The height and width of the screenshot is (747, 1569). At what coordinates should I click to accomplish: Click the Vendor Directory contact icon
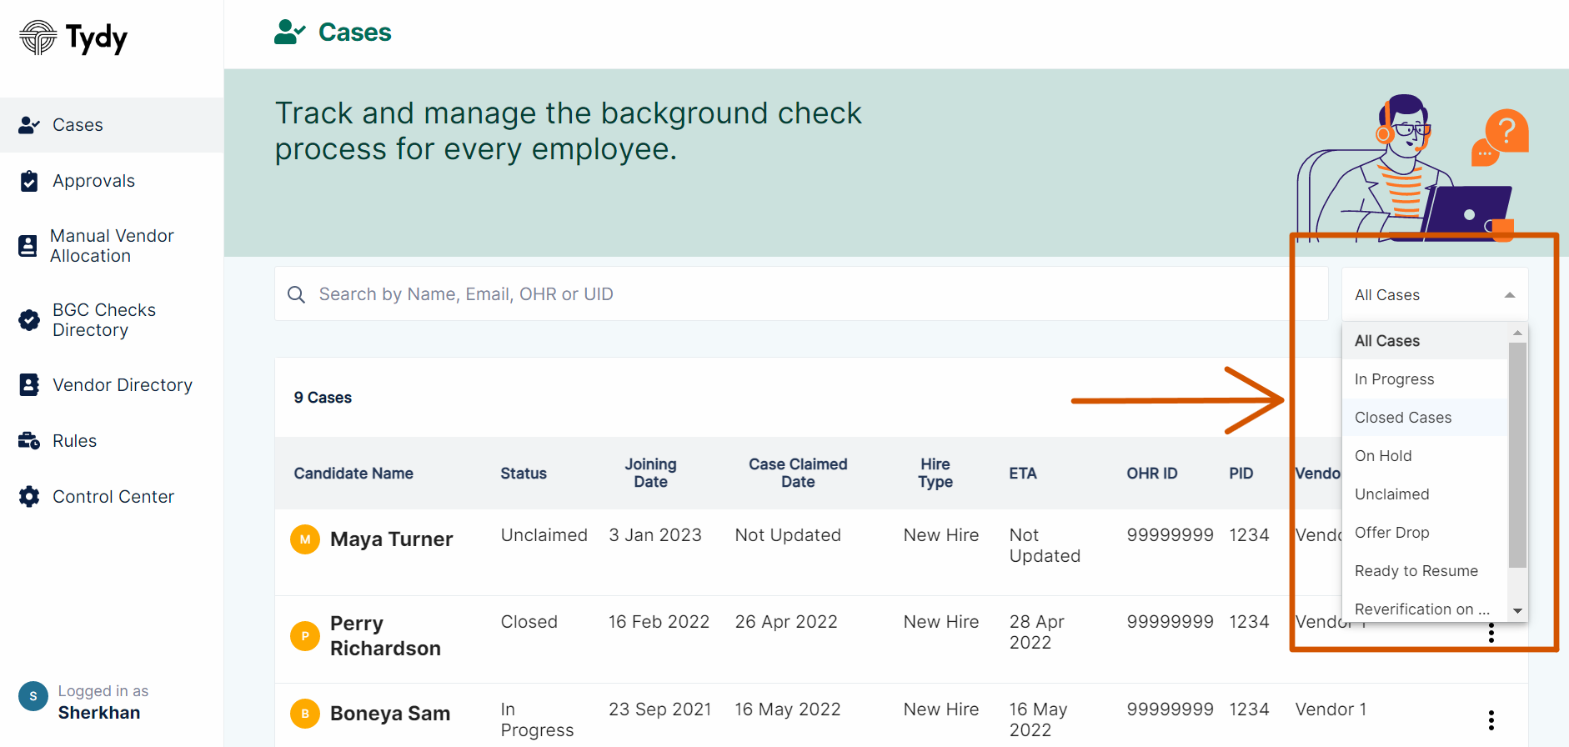(29, 385)
